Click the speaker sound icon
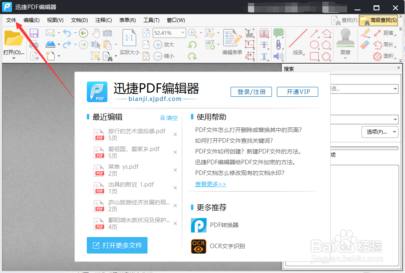The height and width of the screenshot is (273, 405). pos(279,56)
